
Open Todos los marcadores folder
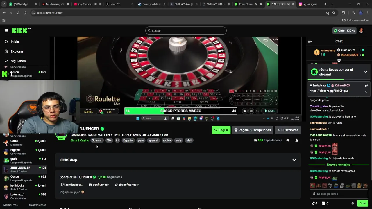(356, 20)
